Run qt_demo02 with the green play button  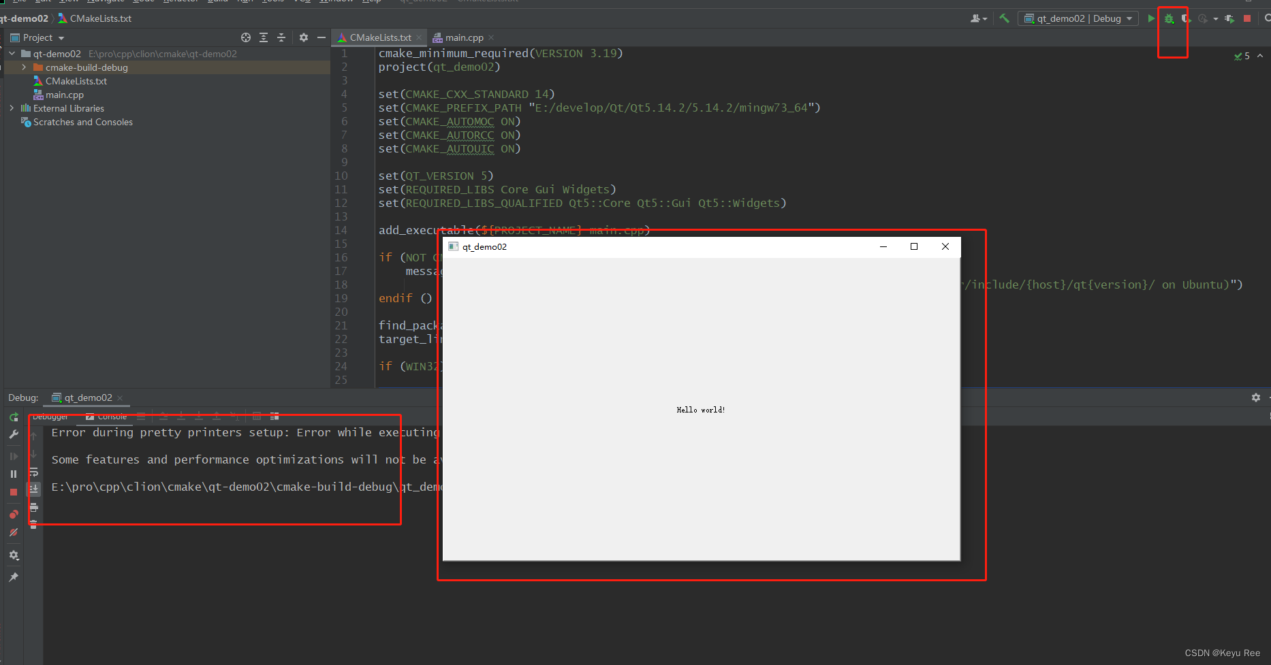1150,18
